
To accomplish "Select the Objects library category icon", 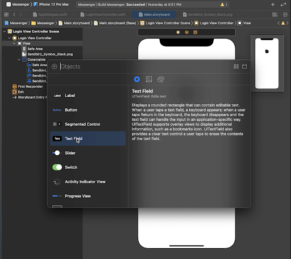I will [x=137, y=79].
